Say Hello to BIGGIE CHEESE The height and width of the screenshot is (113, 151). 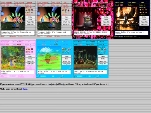click(106, 17)
